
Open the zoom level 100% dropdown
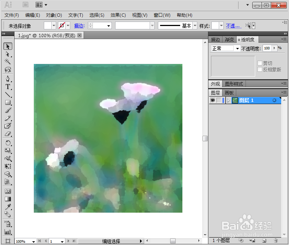tap(33, 242)
